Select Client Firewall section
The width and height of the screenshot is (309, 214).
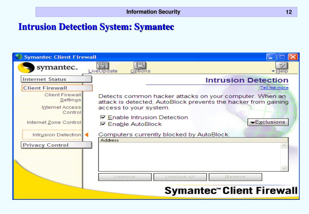pos(57,88)
